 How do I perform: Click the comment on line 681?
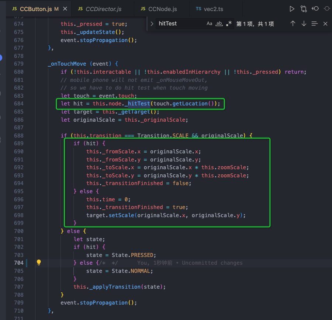(134, 80)
